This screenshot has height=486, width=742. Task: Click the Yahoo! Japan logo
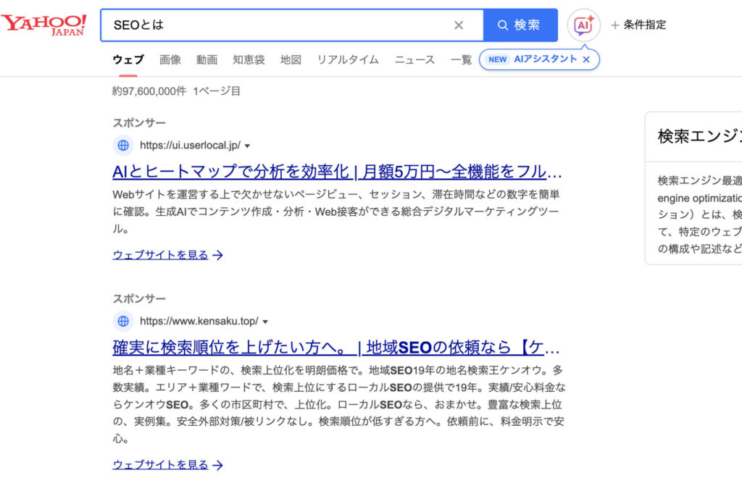tap(44, 25)
